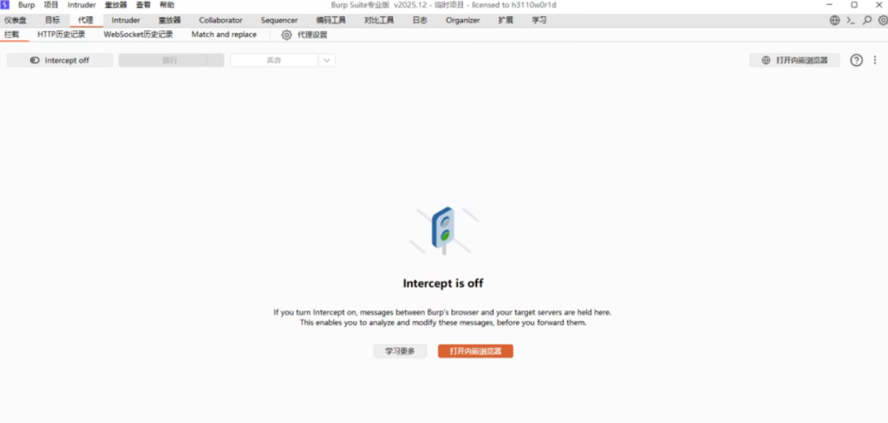Click the 'Intercept is off' heading
The height and width of the screenshot is (423, 888).
pyautogui.click(x=443, y=283)
